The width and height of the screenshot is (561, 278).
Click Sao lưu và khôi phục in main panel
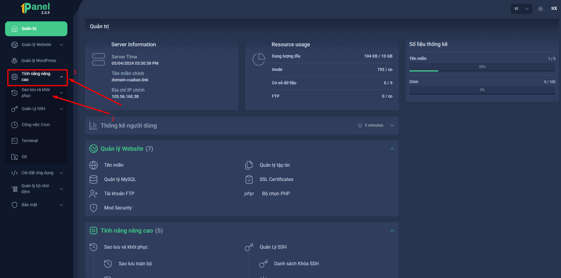pyautogui.click(x=126, y=247)
